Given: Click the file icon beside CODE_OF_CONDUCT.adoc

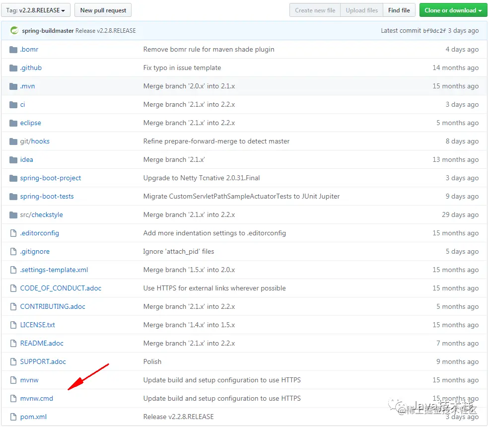Looking at the screenshot, I should point(13,288).
